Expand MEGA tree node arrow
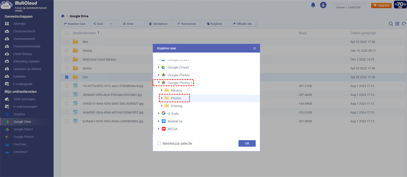 point(158,129)
